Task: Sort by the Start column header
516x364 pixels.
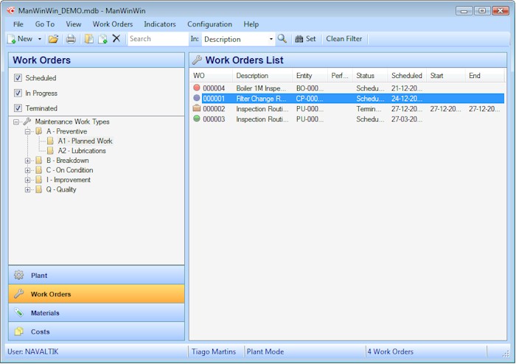Action: pyautogui.click(x=446, y=76)
